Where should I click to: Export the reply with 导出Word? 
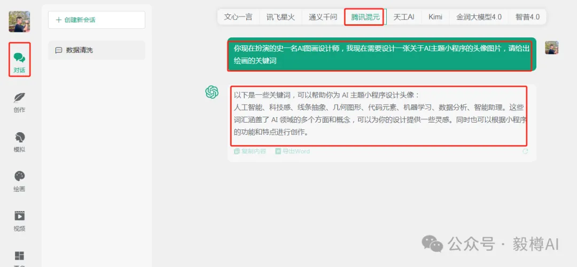(293, 151)
